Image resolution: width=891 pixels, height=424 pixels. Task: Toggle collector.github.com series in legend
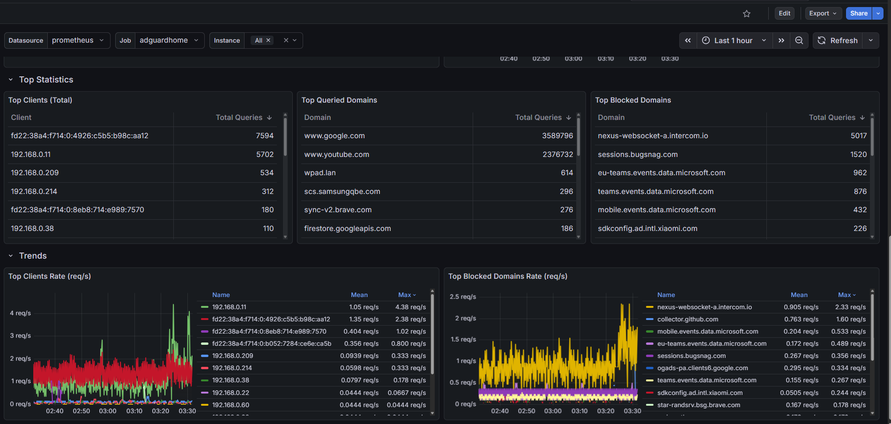coord(687,320)
